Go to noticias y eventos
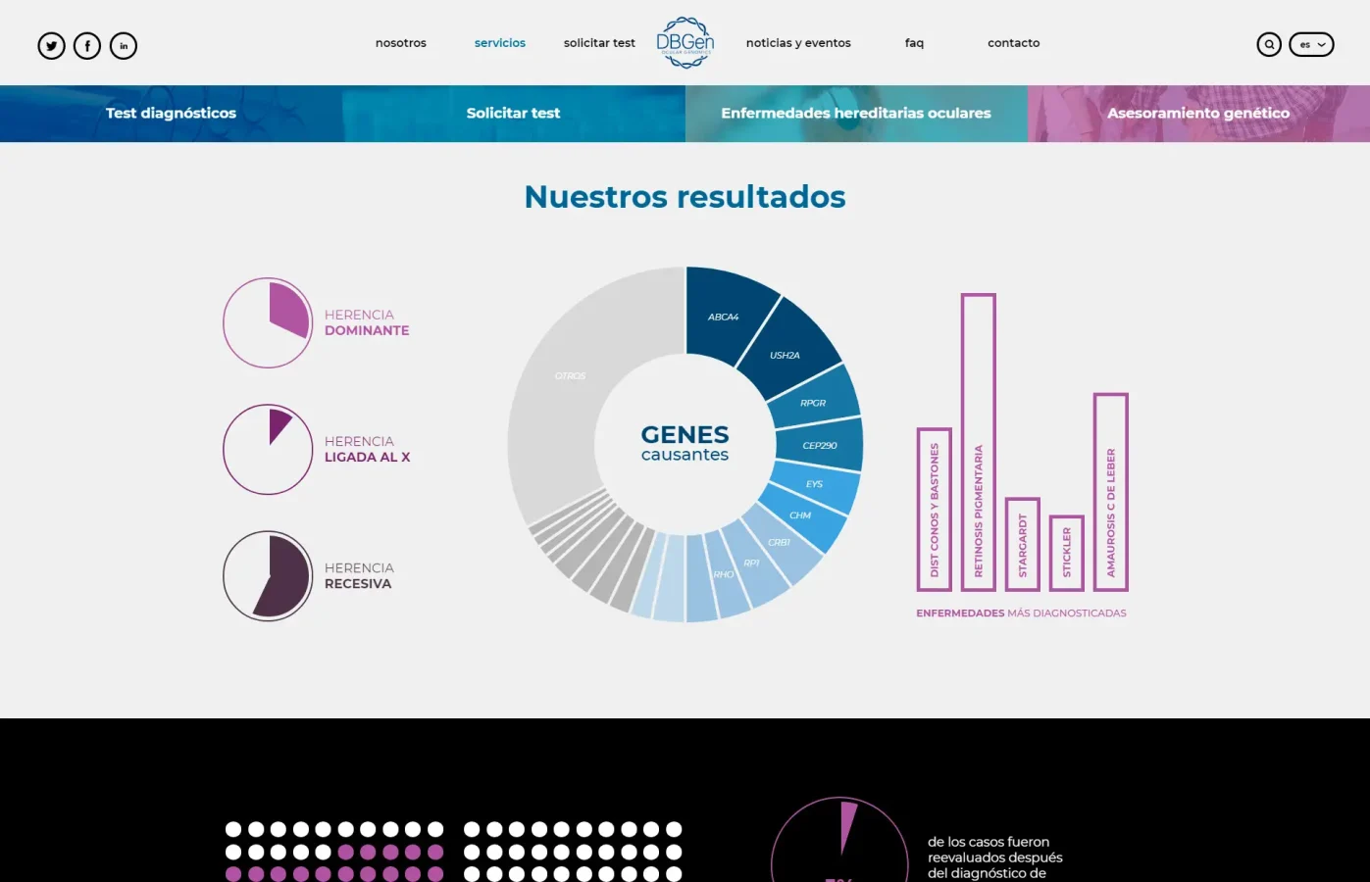This screenshot has width=1370, height=882. click(798, 43)
